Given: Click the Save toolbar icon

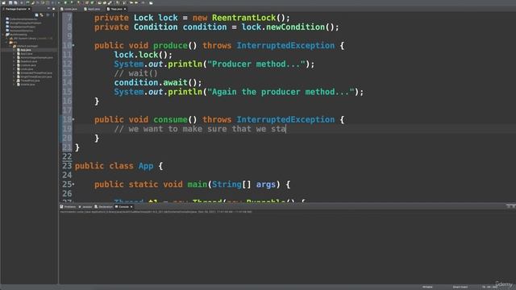Looking at the screenshot, I should point(10,2).
